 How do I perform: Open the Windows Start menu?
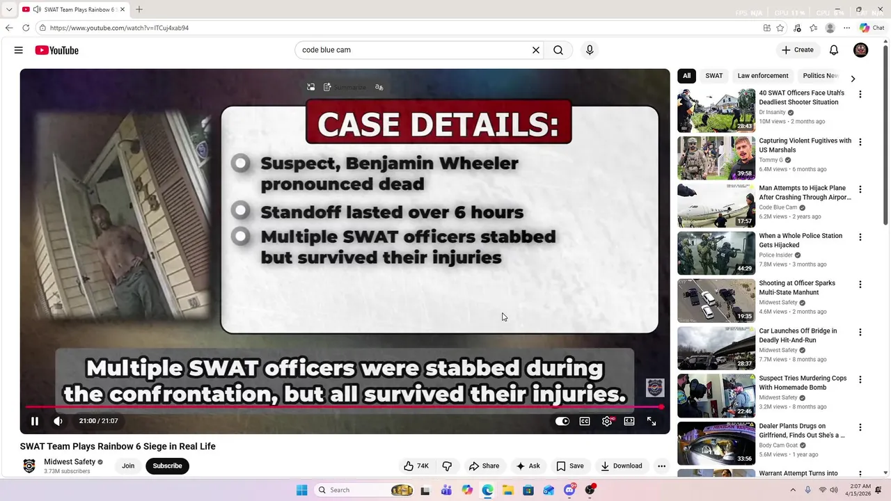coord(301,490)
